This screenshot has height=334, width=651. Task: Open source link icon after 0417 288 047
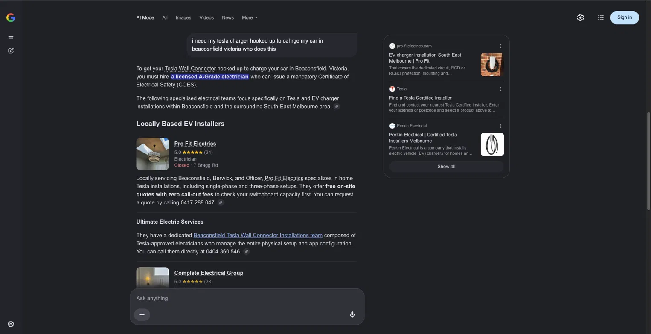pos(221,203)
